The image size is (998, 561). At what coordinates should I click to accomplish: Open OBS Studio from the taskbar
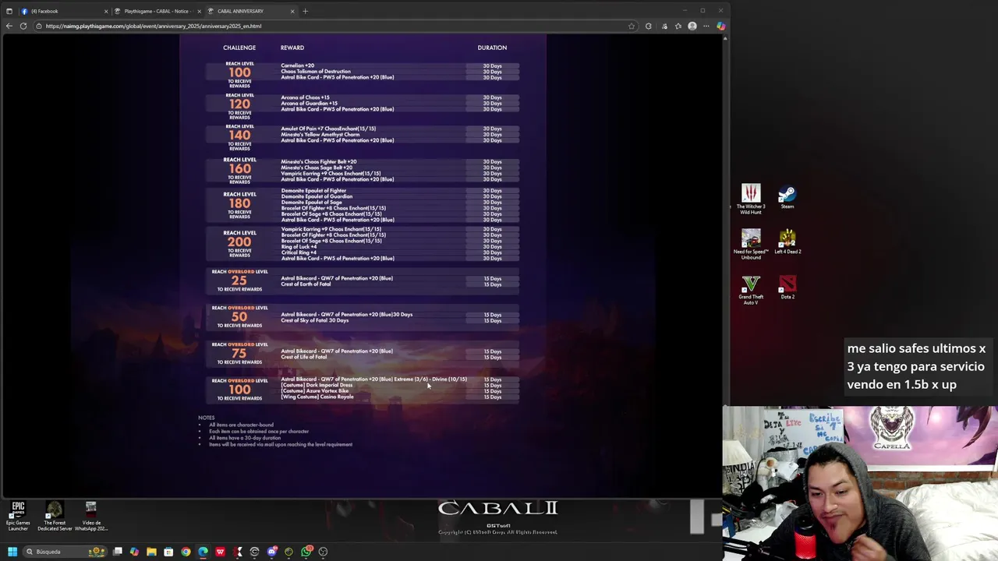323,552
